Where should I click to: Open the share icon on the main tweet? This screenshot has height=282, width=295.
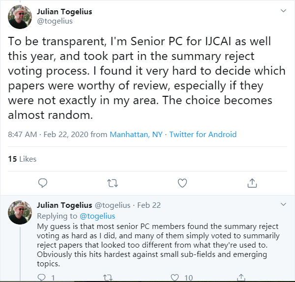[x=252, y=183]
